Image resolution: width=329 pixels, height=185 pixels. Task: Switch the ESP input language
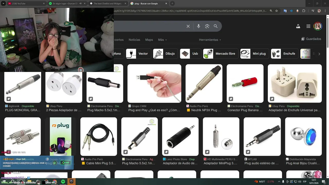305,182
